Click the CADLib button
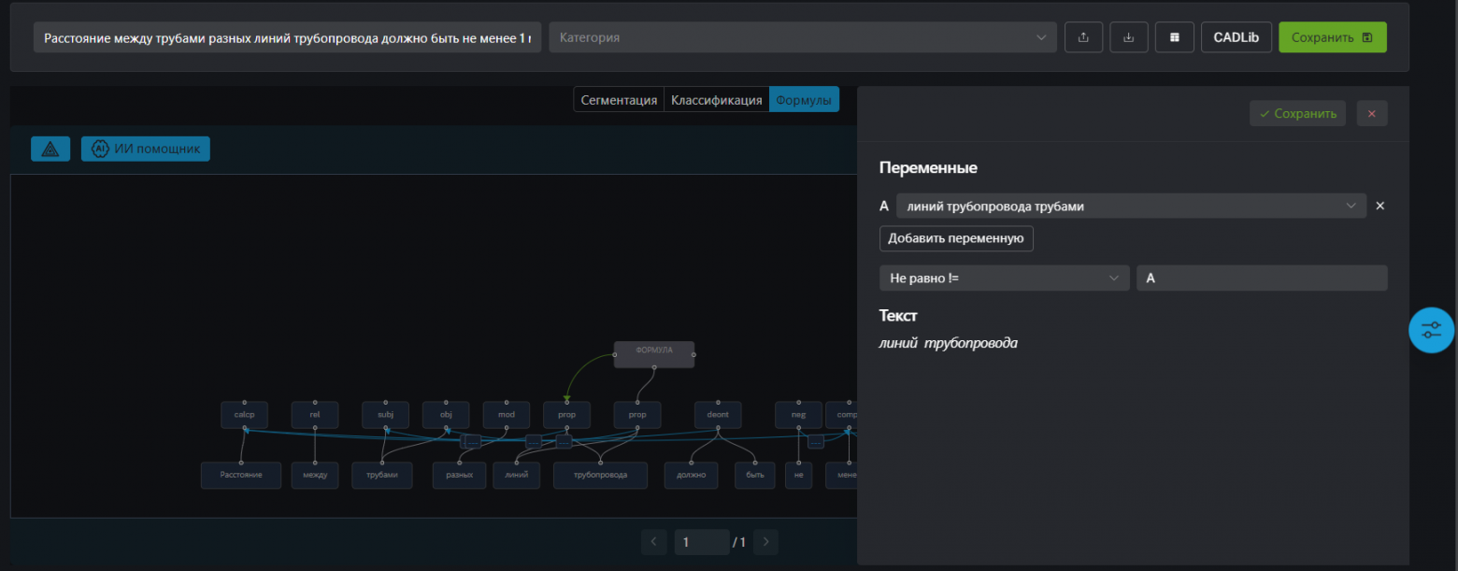The height and width of the screenshot is (571, 1458). tap(1236, 37)
